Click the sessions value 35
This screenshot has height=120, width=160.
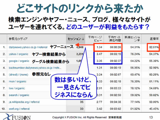pos(82,102)
